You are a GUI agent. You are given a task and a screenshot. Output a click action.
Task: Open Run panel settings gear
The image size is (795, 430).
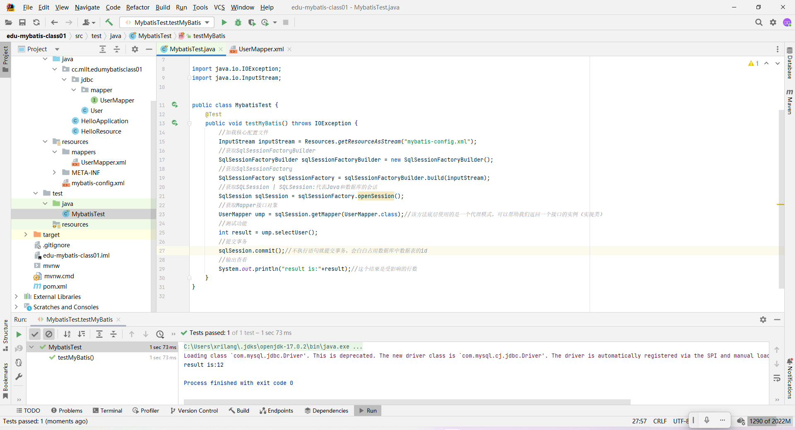tap(763, 320)
